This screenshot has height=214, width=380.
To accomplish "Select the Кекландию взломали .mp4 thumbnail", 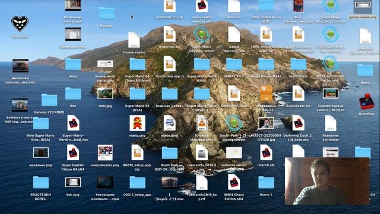I will coord(105,182).
